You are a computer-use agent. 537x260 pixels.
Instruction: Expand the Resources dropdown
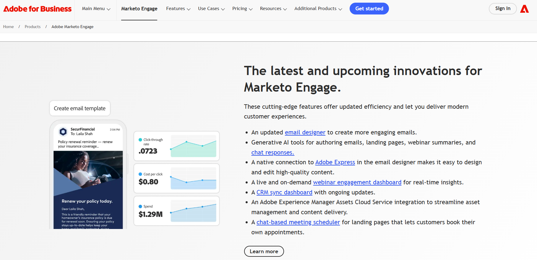(273, 9)
